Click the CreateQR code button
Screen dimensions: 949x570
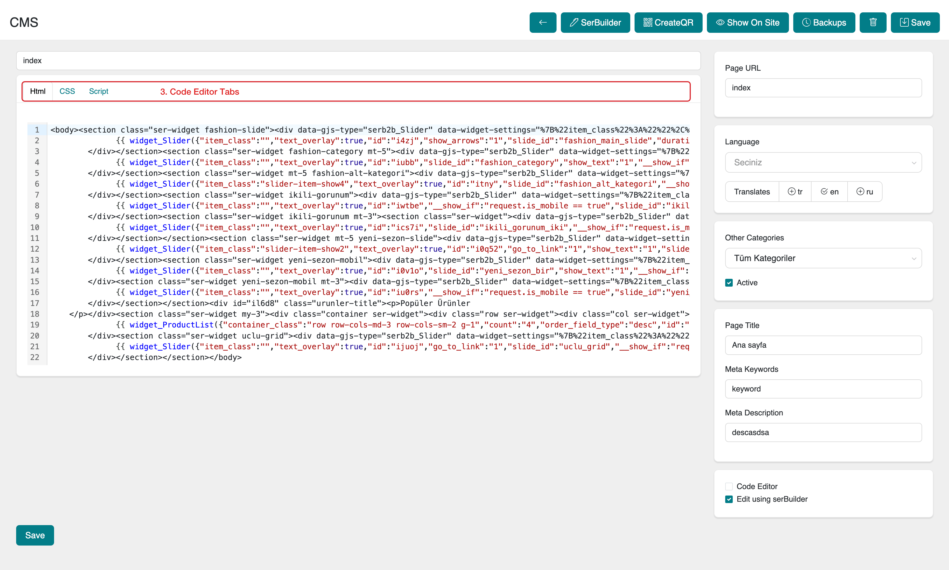point(668,23)
